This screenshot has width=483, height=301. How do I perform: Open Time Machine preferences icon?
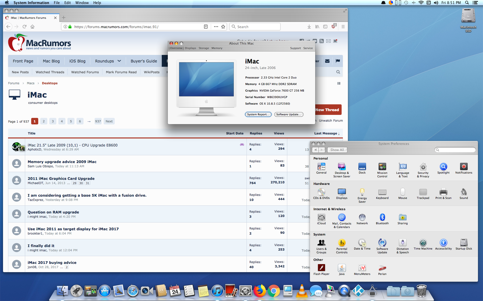coord(423,243)
